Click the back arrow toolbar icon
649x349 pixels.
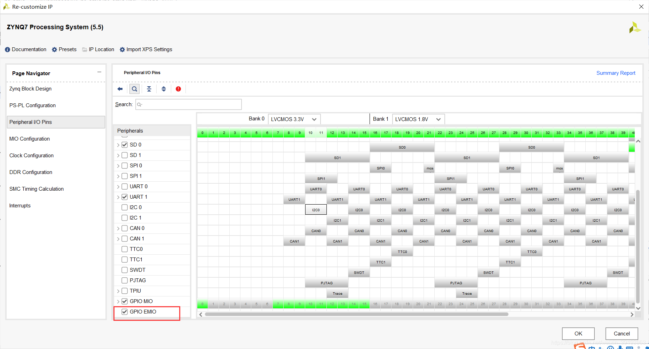click(120, 89)
